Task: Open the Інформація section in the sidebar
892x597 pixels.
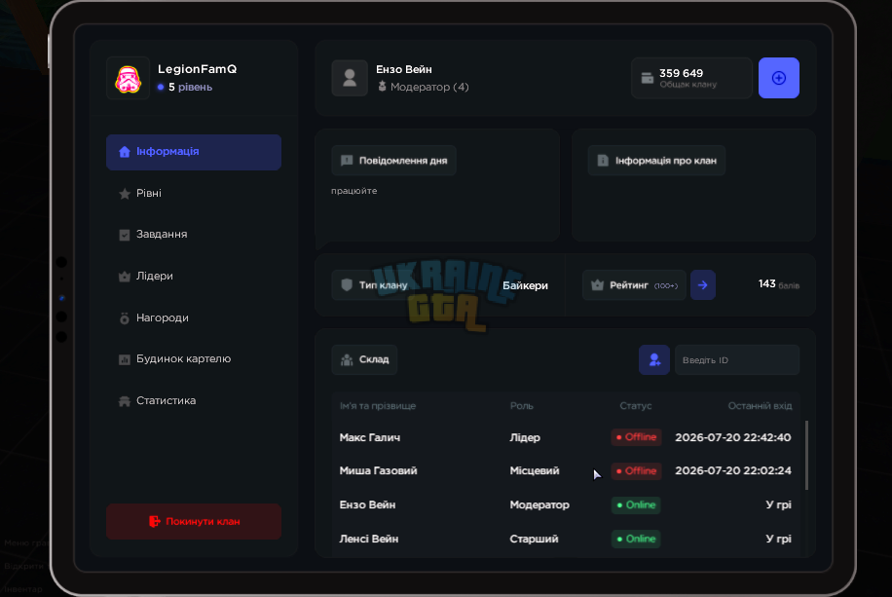Action: coord(194,152)
